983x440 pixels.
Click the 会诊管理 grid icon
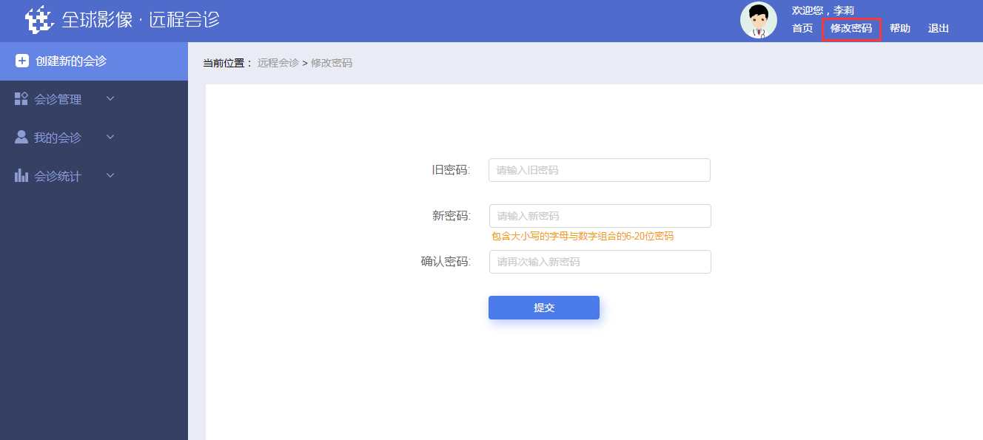pyautogui.click(x=21, y=99)
